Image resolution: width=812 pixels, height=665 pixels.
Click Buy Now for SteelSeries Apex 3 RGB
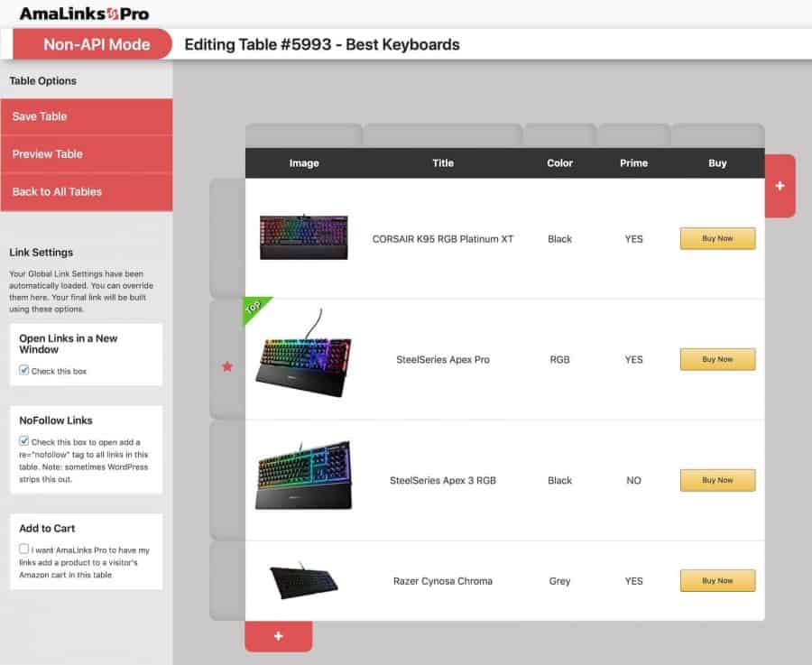[717, 481]
